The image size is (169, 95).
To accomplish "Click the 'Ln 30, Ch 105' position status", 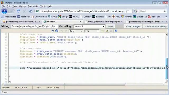I will [21, 88].
